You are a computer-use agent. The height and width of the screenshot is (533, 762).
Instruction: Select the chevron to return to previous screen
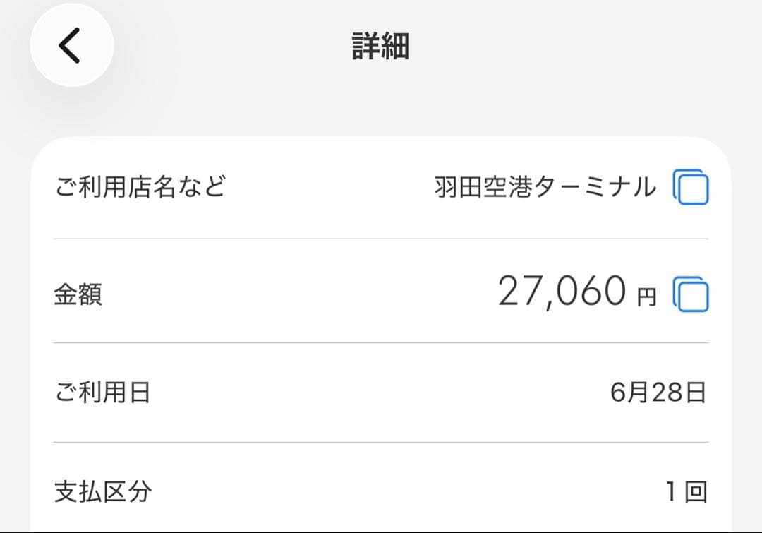(71, 44)
